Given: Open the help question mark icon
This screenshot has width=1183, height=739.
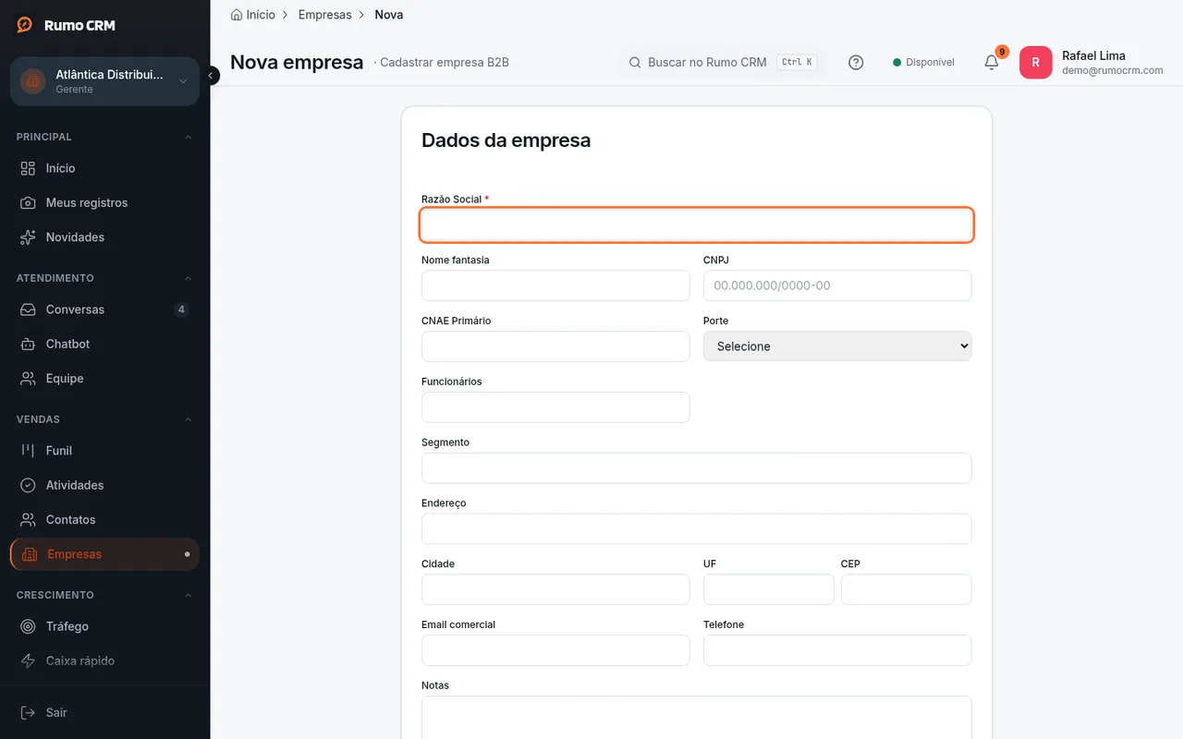Looking at the screenshot, I should point(856,63).
